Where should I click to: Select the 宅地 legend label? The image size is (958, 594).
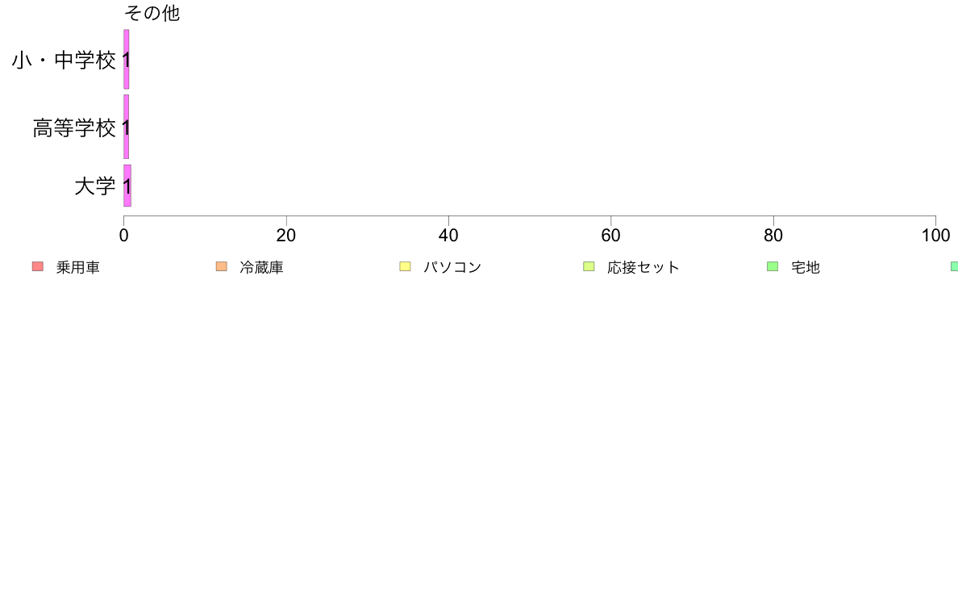806,267
